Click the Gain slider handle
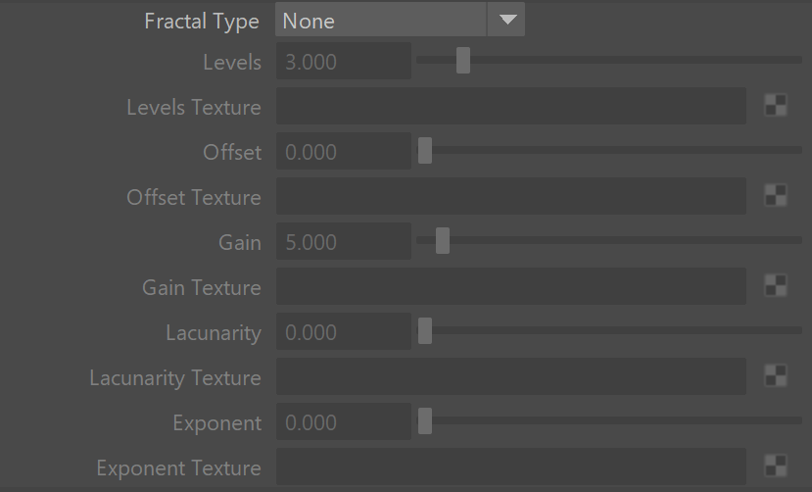The height and width of the screenshot is (492, 812). coord(443,241)
